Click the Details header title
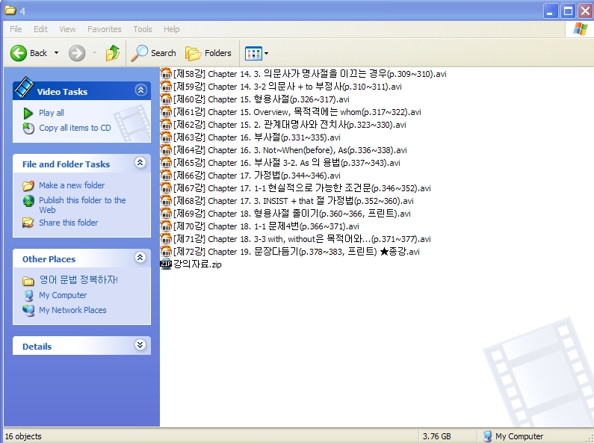594x443 pixels. click(x=37, y=347)
